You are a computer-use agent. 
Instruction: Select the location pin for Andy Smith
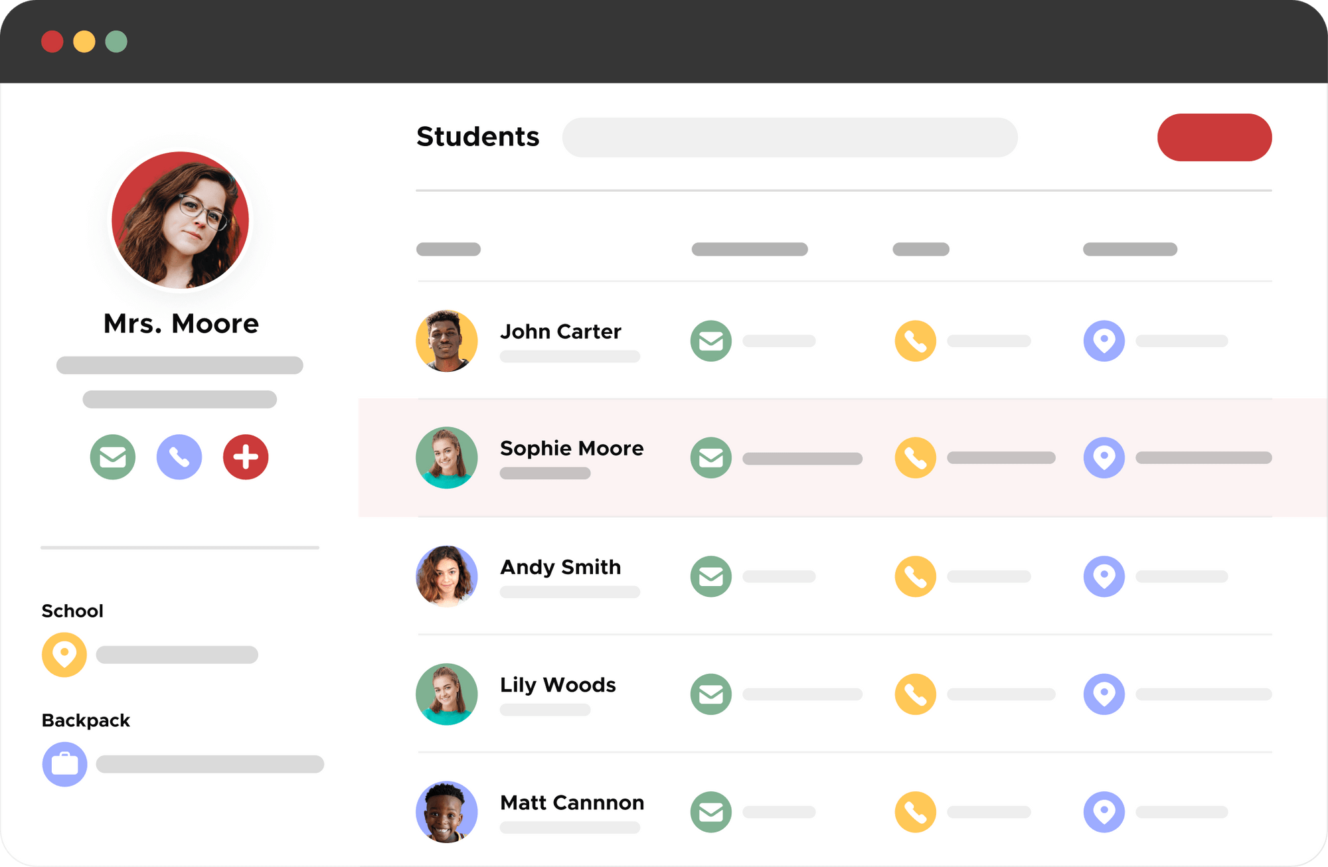[1104, 576]
